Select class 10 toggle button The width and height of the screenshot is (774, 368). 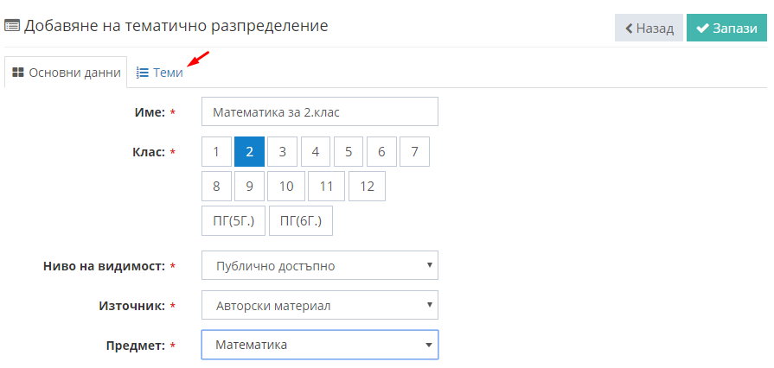pyautogui.click(x=286, y=187)
